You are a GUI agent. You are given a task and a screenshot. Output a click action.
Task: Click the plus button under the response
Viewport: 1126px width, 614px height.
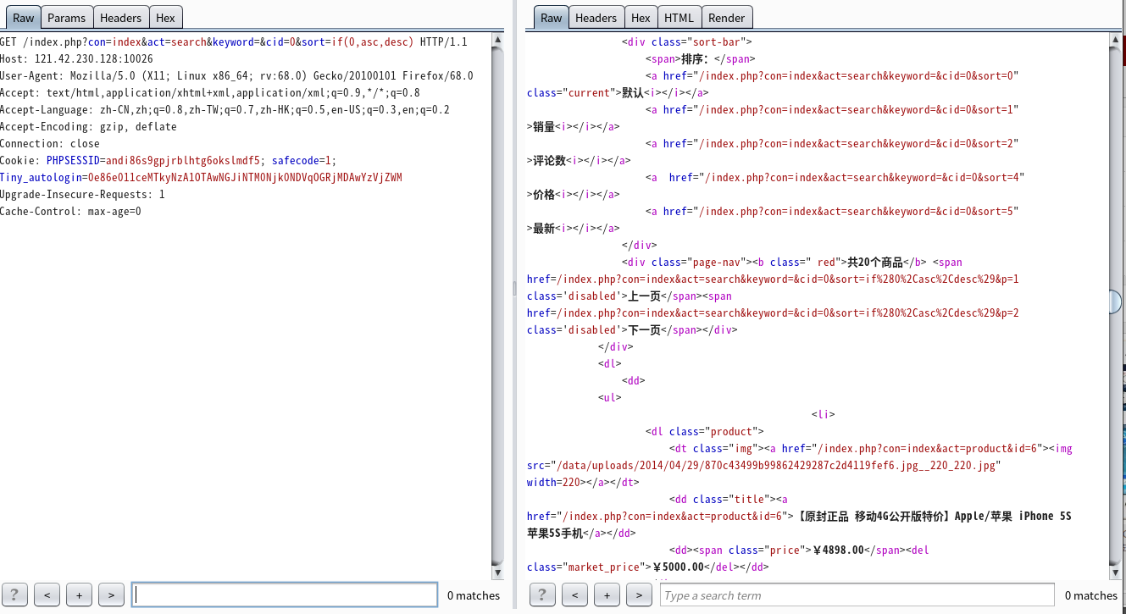point(607,595)
